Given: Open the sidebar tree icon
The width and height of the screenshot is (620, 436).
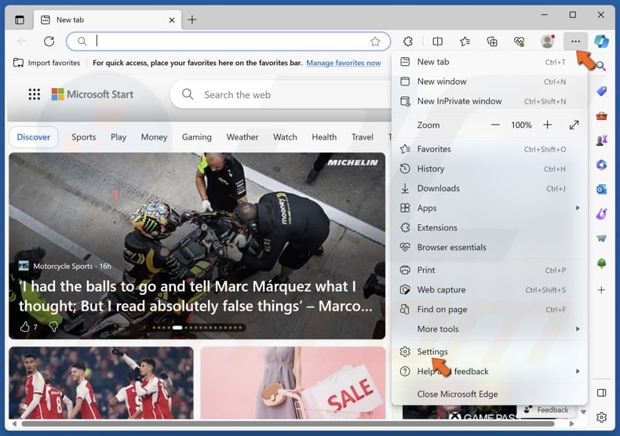Looking at the screenshot, I should pyautogui.click(x=601, y=263).
